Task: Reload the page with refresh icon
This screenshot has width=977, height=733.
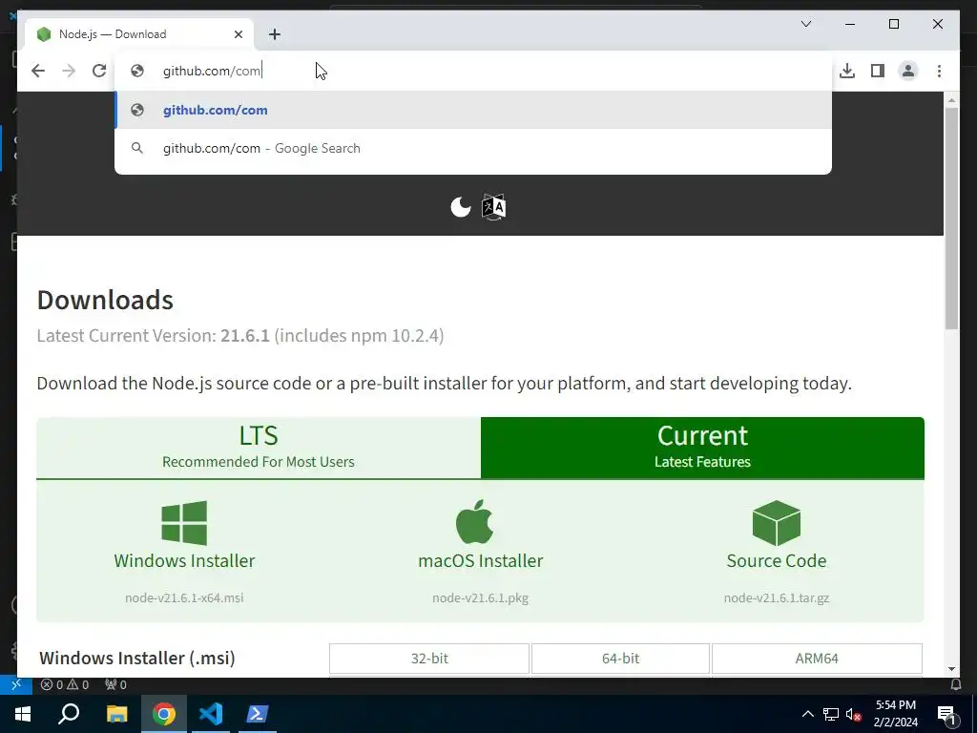Action: click(x=99, y=71)
